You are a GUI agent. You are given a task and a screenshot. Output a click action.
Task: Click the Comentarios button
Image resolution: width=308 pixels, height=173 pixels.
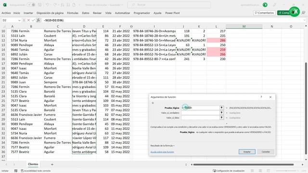pos(264,13)
